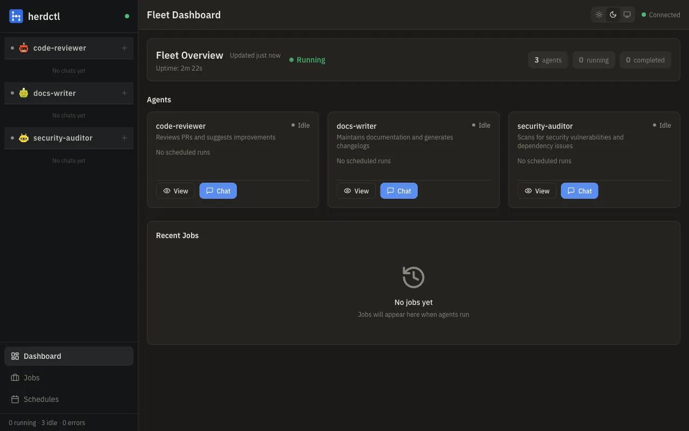Viewport: 689px width, 431px height.
Task: Open the Schedules page from sidebar
Action: (x=41, y=399)
